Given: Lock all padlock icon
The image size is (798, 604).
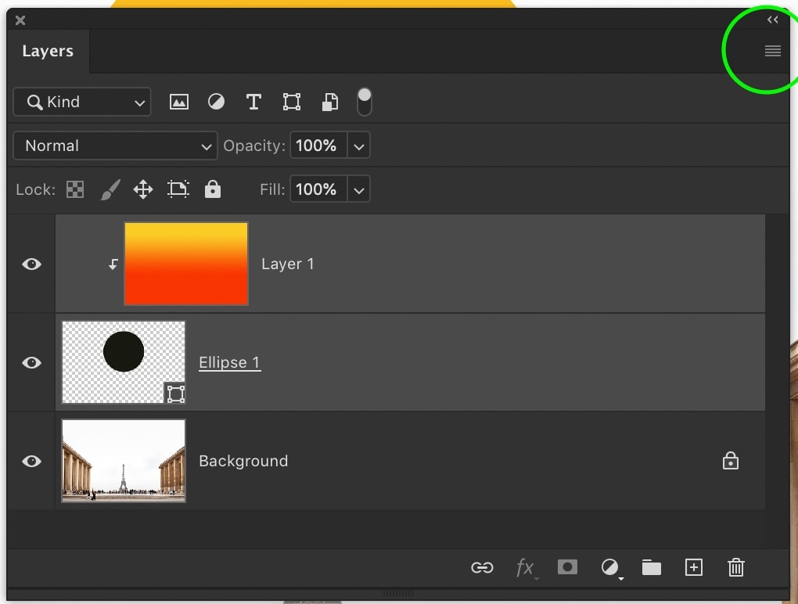Looking at the screenshot, I should pyautogui.click(x=213, y=189).
